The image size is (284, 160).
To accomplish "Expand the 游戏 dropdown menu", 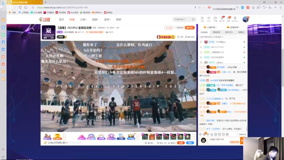I will (107, 20).
